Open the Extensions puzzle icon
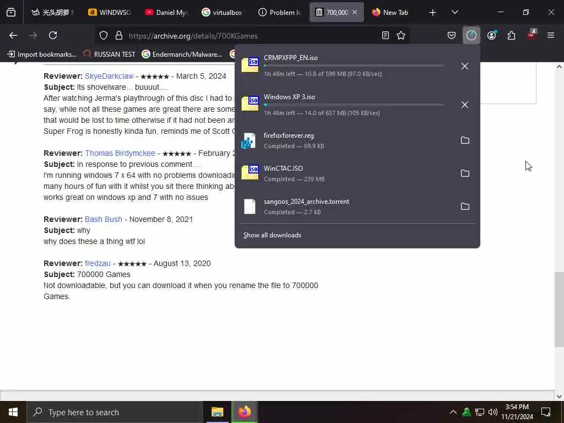The height and width of the screenshot is (423, 564). tap(511, 36)
